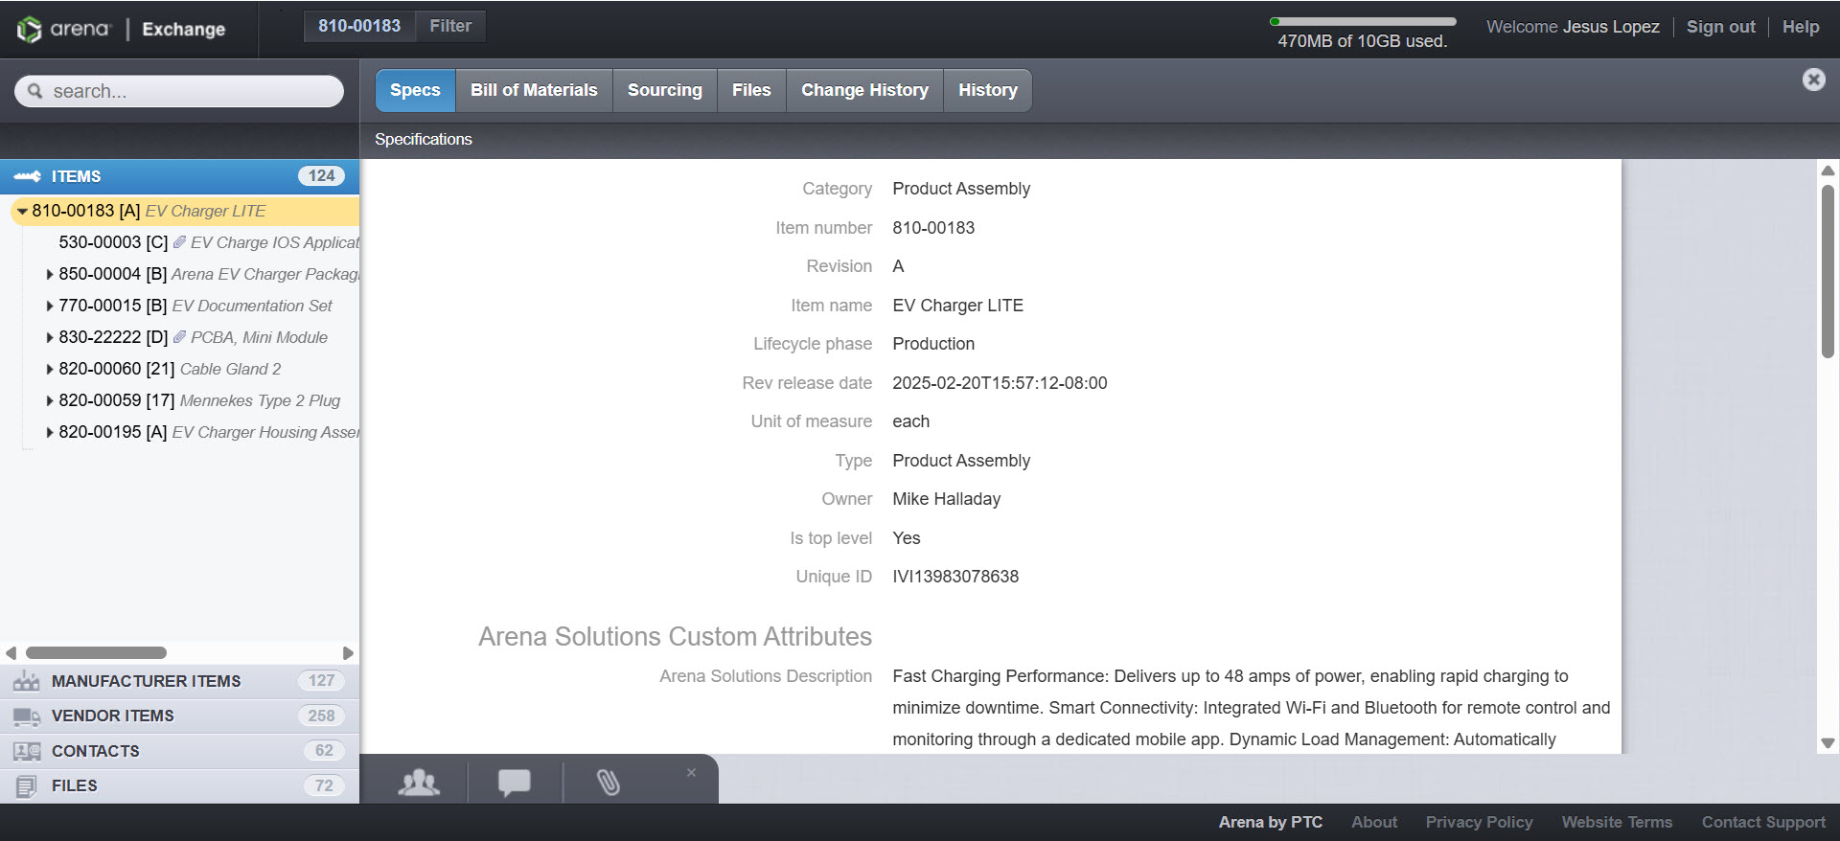Screen dimensions: 1840x841
Task: Open the Bill of Materials tab
Action: point(534,90)
